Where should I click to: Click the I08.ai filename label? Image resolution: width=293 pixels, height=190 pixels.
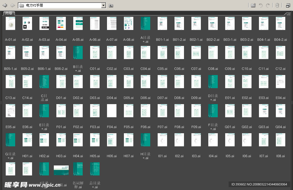click(280, 156)
